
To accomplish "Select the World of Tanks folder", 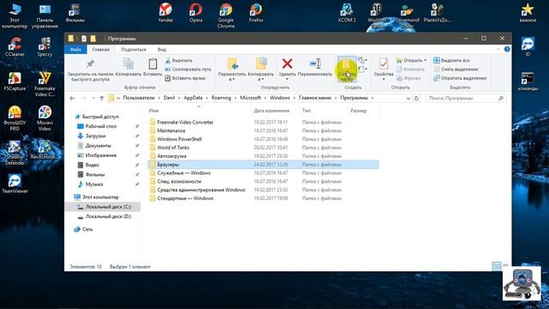I will pos(173,148).
